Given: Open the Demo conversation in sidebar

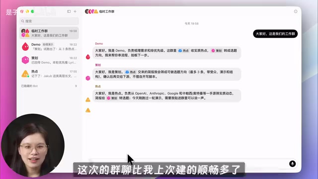Looking at the screenshot, I should [49, 46].
